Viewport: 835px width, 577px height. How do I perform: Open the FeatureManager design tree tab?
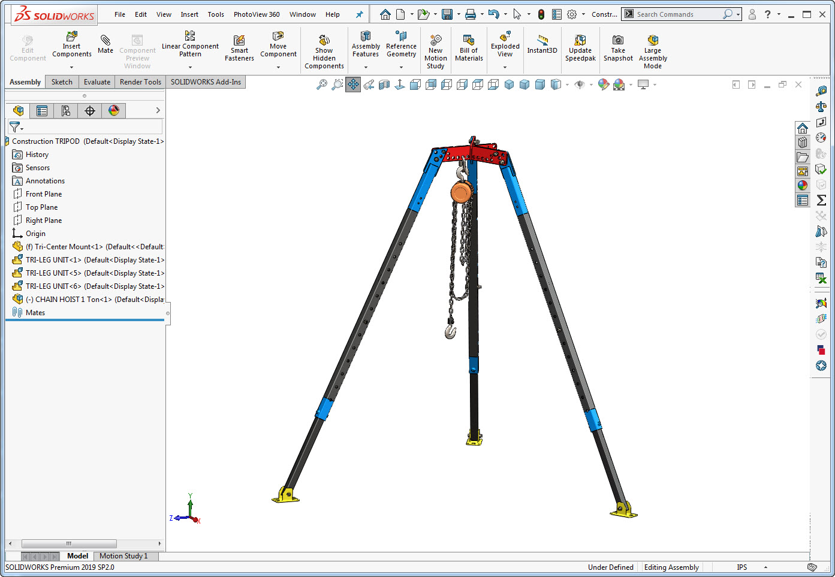18,110
